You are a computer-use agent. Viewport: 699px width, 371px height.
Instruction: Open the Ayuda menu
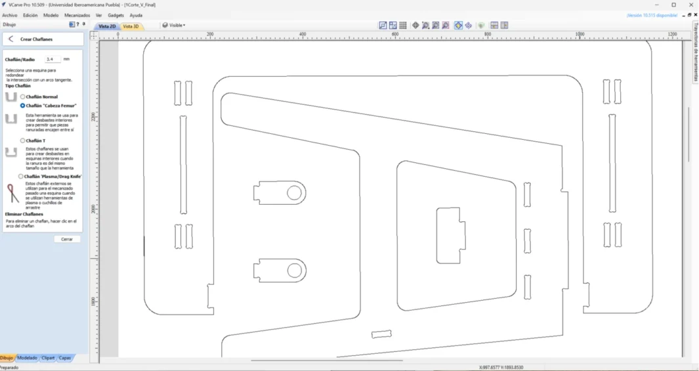point(136,15)
